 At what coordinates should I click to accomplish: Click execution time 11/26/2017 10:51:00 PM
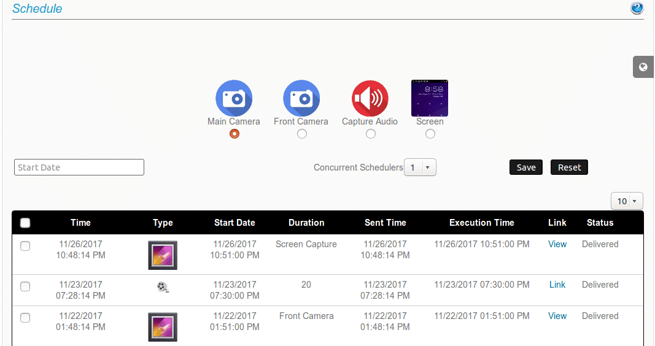pos(482,244)
